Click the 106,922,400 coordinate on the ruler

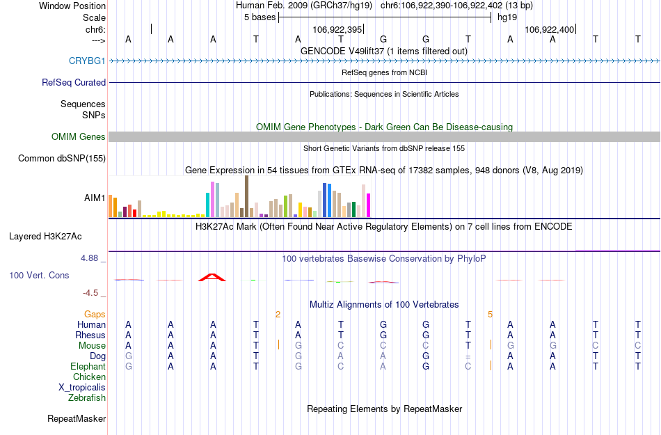click(x=549, y=29)
